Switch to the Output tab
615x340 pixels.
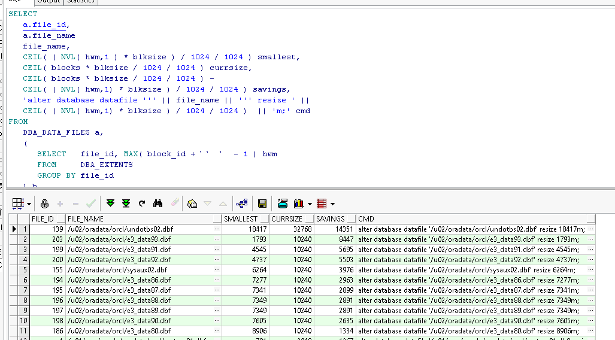click(49, 2)
